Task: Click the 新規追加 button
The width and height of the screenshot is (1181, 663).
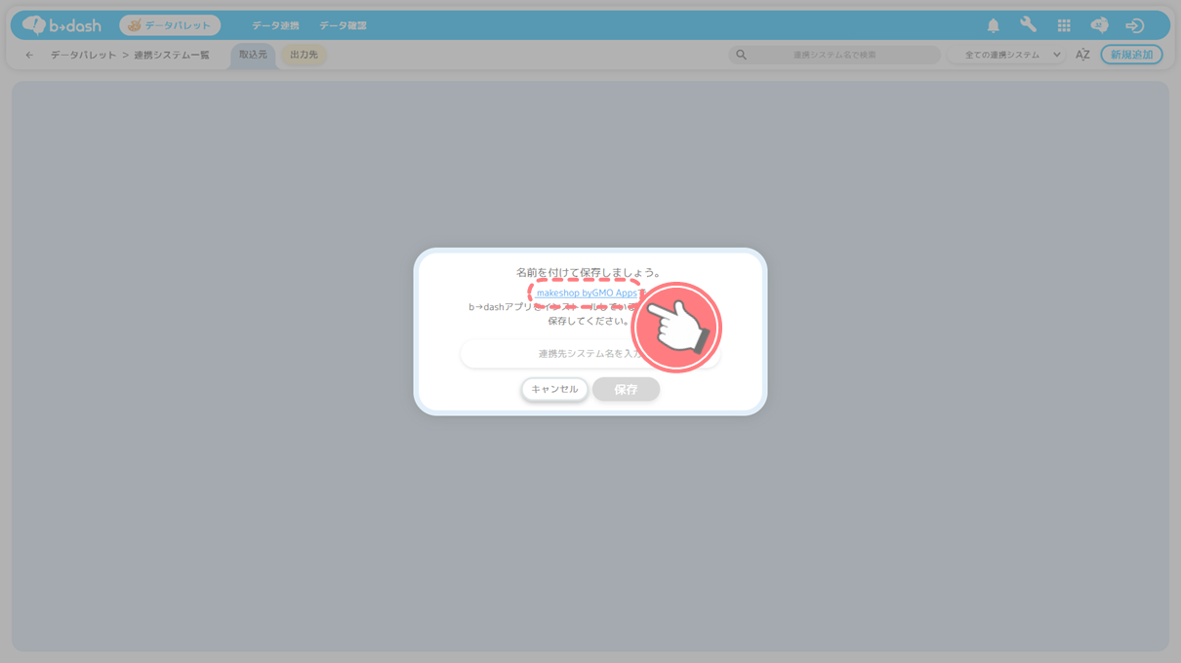Action: [1131, 55]
